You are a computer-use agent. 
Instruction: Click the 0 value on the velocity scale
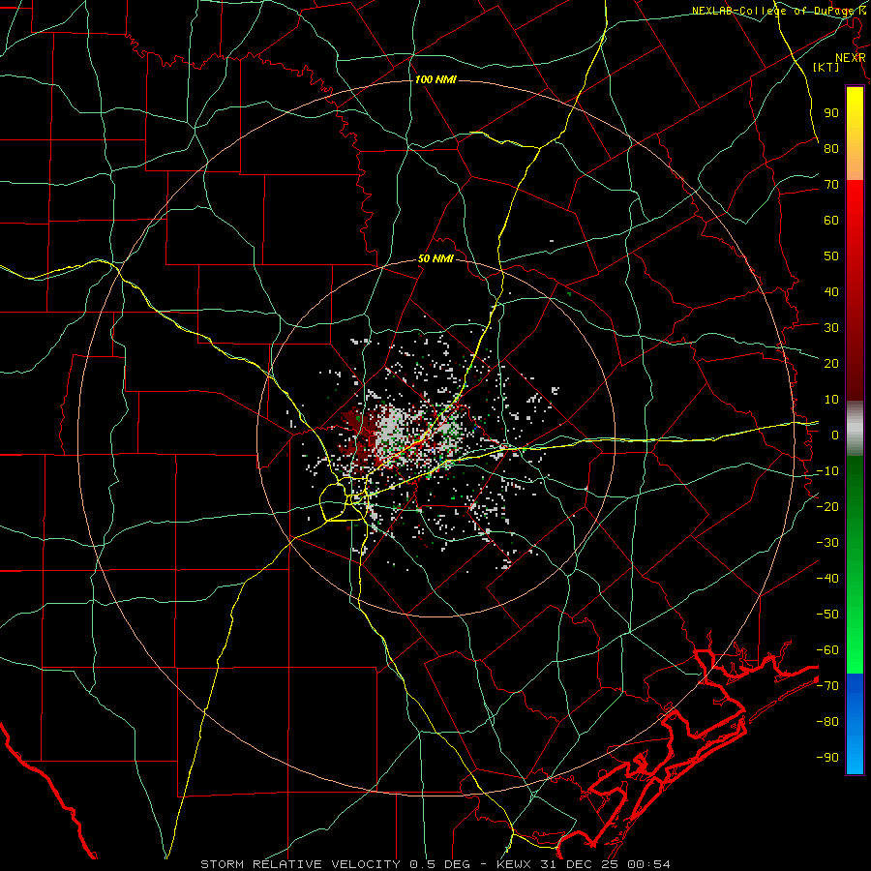click(835, 435)
